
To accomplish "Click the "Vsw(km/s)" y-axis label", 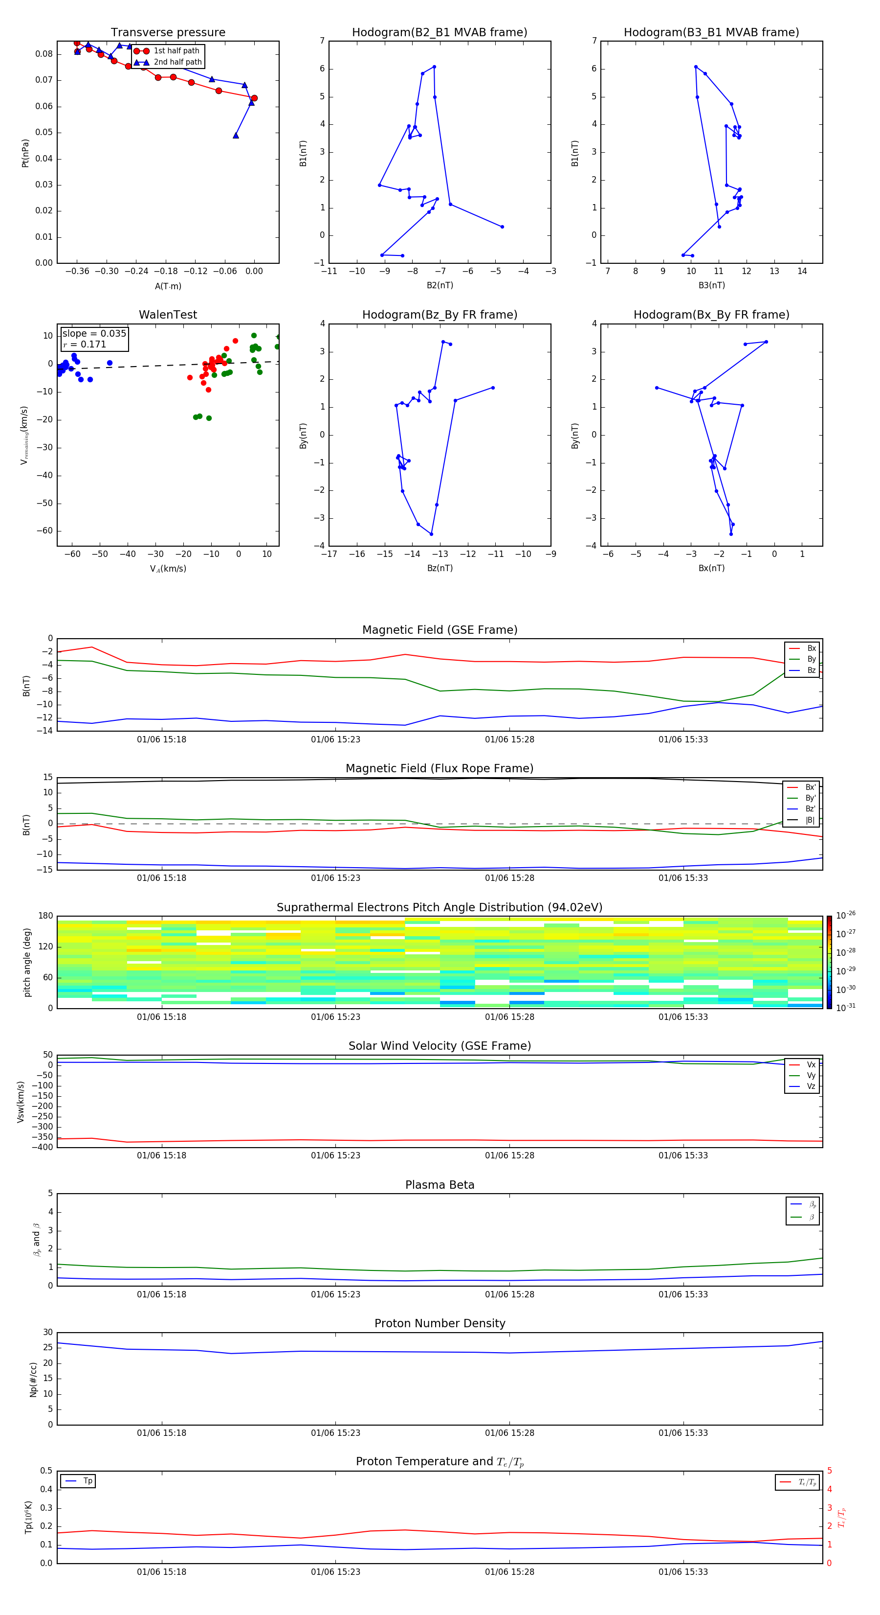I will (x=21, y=1102).
